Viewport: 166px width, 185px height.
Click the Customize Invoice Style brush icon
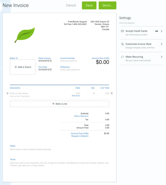[122, 44]
